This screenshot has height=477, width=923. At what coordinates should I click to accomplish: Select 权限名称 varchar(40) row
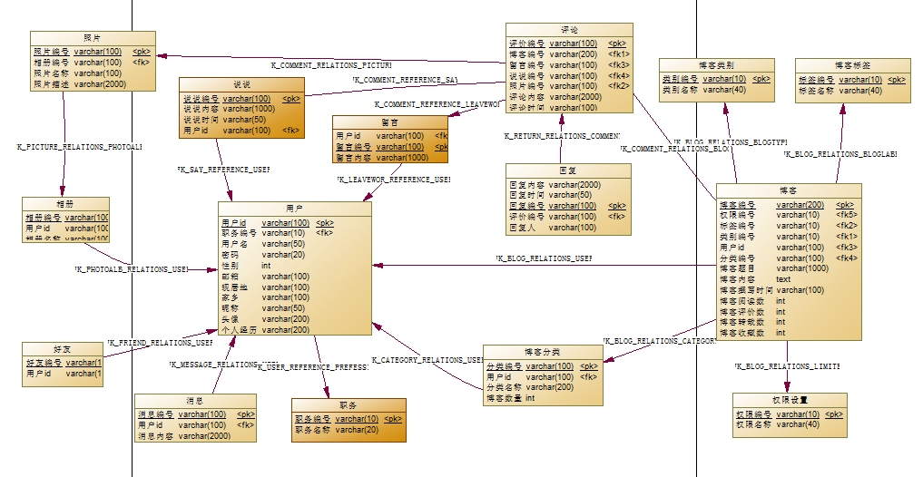click(778, 424)
